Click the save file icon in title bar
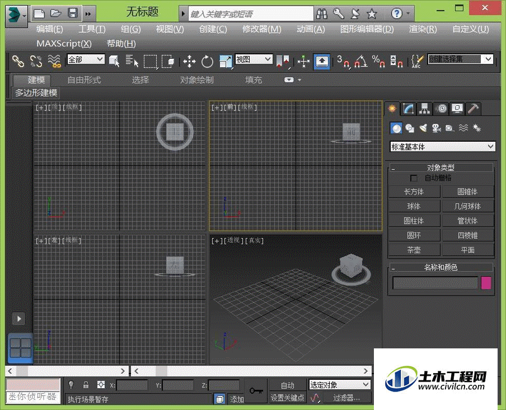The width and height of the screenshot is (506, 410). pos(73,13)
